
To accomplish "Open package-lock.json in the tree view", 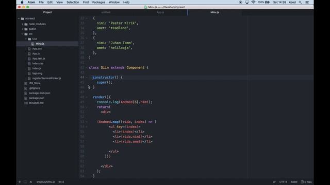I will click(x=39, y=93).
